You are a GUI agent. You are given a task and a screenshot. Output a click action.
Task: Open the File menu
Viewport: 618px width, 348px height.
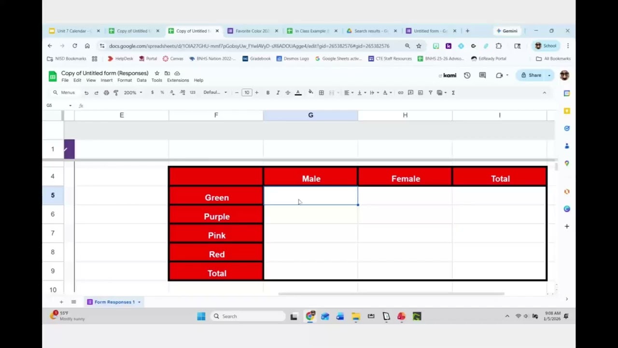point(65,80)
